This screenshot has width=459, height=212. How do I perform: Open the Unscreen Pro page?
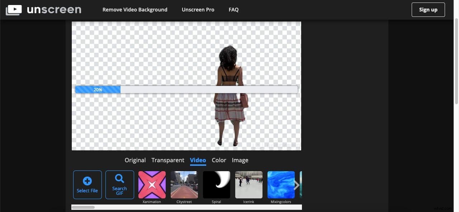198,10
